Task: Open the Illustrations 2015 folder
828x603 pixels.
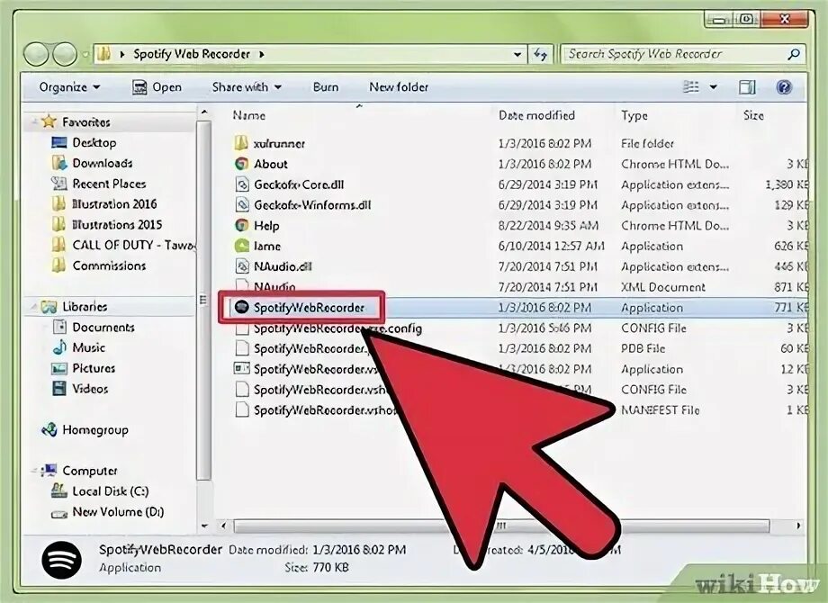Action: [117, 224]
